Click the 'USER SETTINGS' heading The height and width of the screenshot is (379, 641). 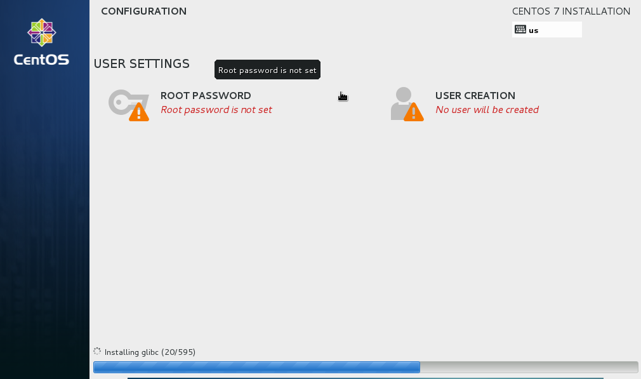(142, 63)
